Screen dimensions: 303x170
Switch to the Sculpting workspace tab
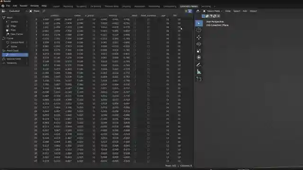coord(81,6)
